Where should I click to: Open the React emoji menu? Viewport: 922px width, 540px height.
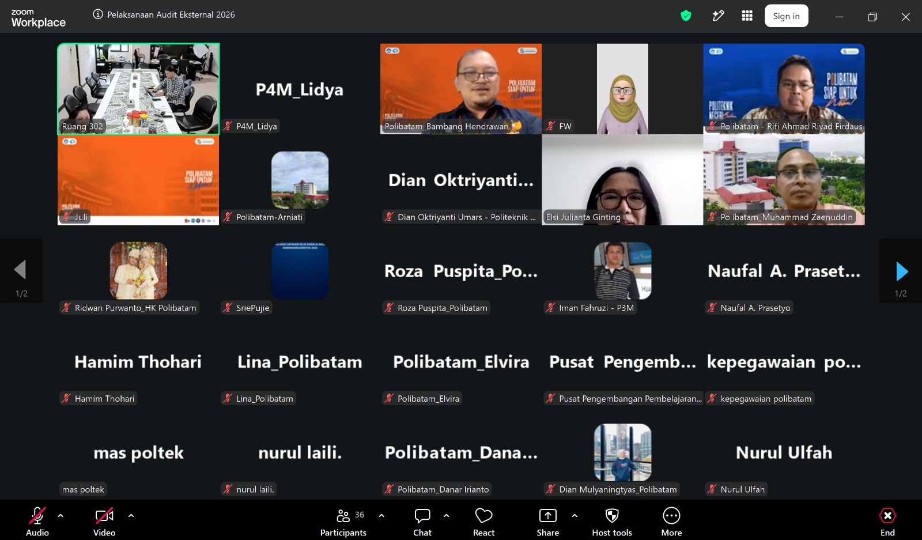click(483, 522)
